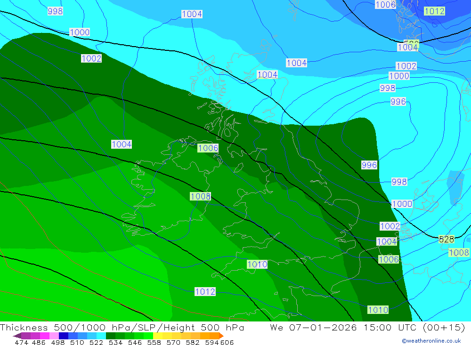Click the 996 label on the dark green area
The height and width of the screenshot is (345, 471).
[x=369, y=165]
